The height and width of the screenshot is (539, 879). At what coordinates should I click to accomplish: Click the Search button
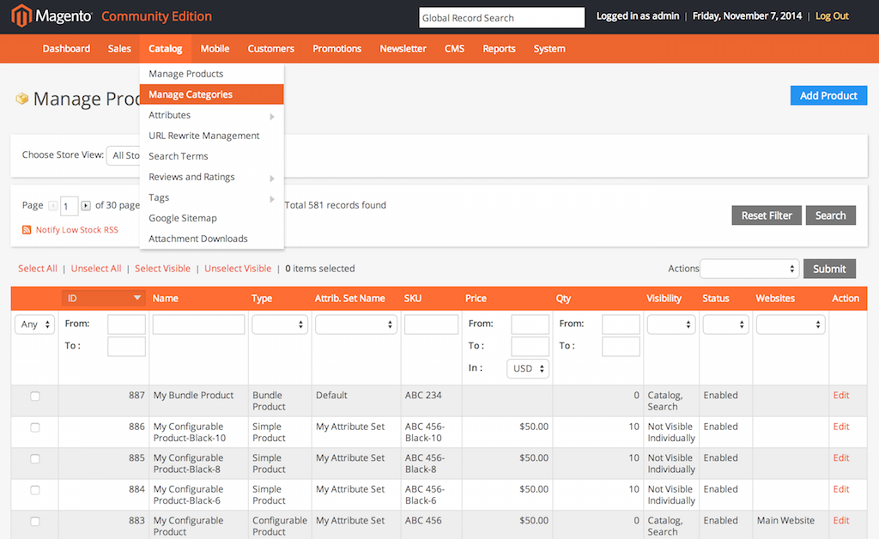tap(830, 215)
